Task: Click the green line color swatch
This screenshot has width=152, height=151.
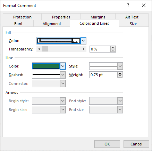Action: [x=46, y=66]
